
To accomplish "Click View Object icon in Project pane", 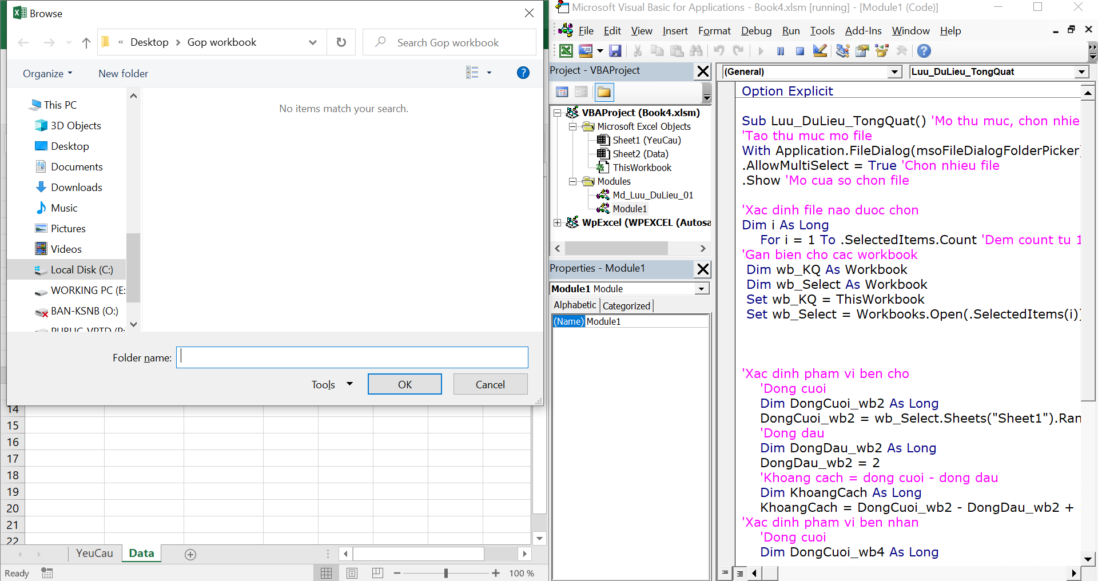I will [x=581, y=92].
